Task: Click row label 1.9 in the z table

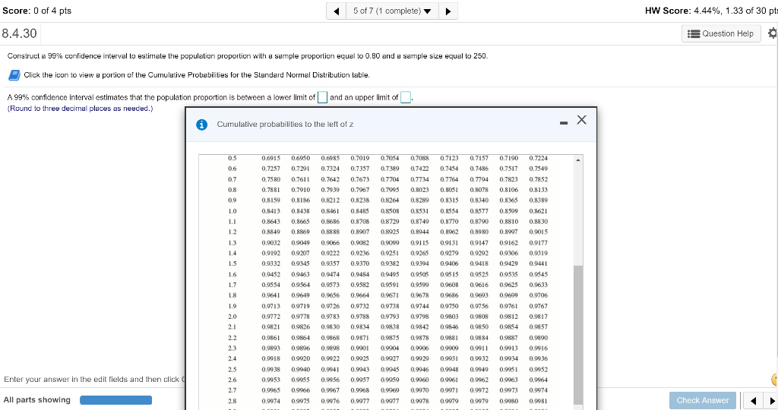Action: tap(232, 306)
